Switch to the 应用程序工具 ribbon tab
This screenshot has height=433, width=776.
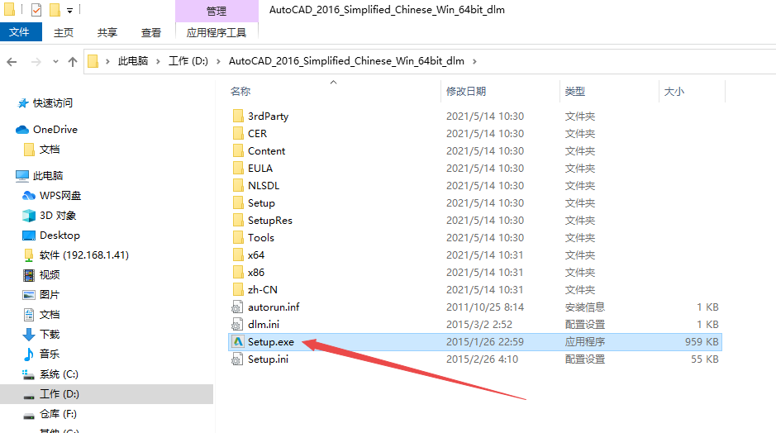tap(217, 32)
